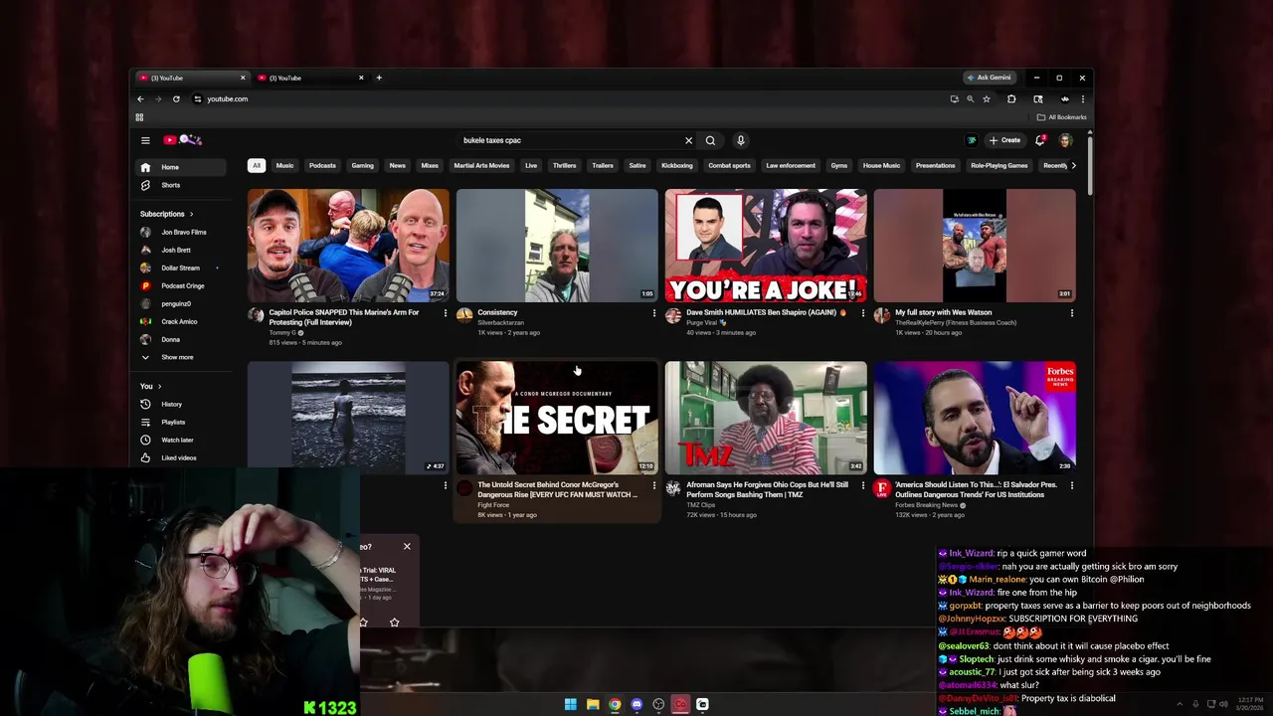Open Chrome three-dot menu
This screenshot has width=1273, height=716.
[x=1082, y=98]
